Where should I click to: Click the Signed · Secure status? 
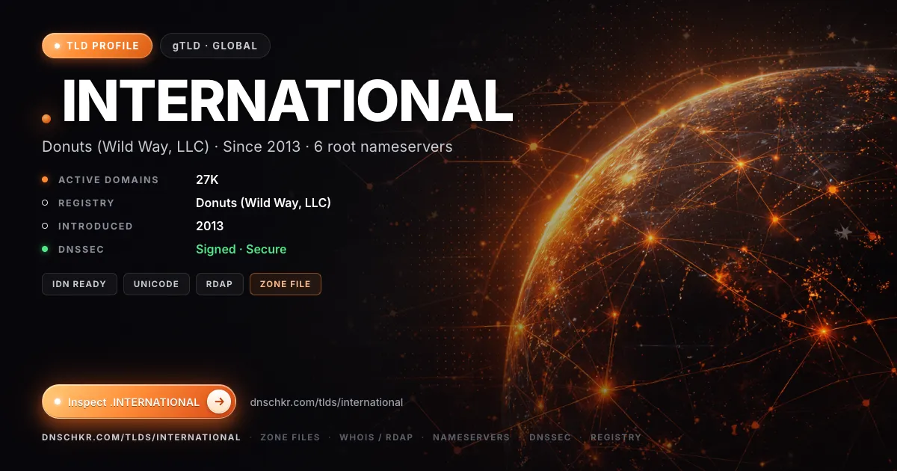click(241, 249)
